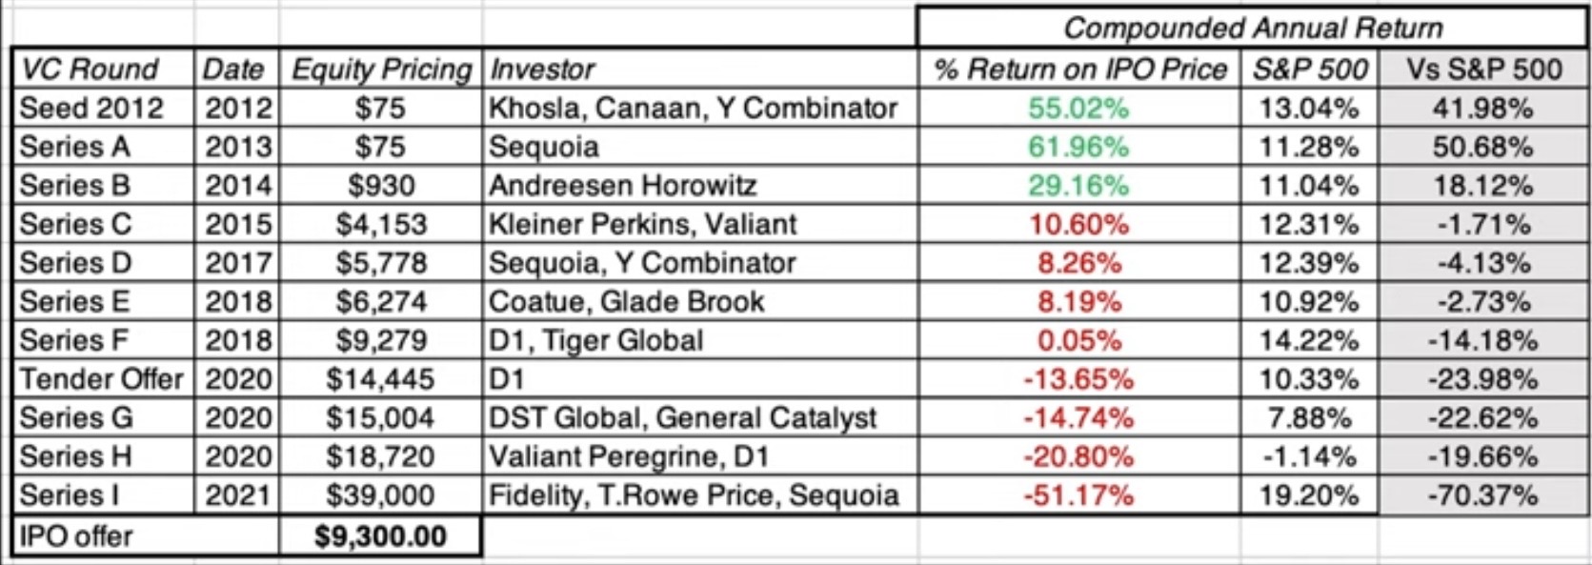
Task: Select the red -51.17% return cell
Action: tap(1078, 495)
